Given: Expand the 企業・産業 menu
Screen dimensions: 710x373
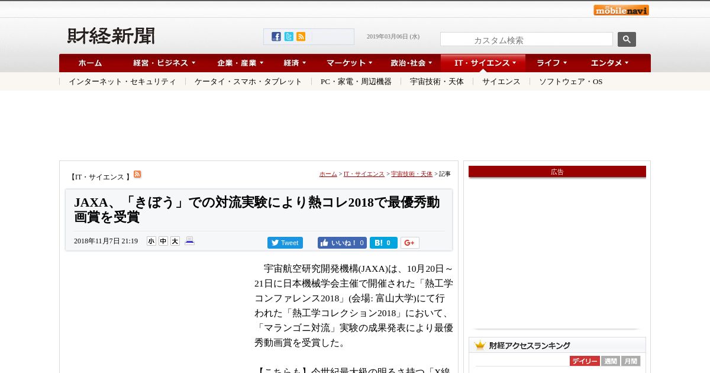Looking at the screenshot, I should [x=240, y=63].
